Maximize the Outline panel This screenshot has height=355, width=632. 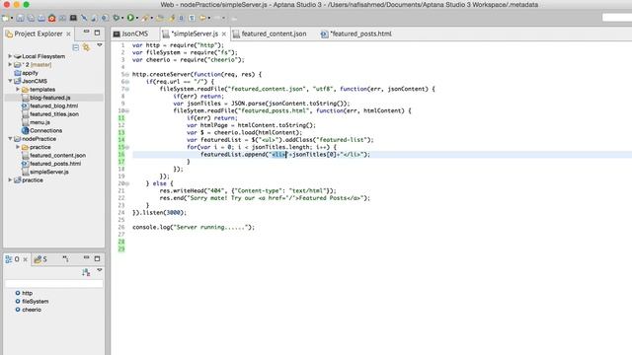(x=97, y=258)
